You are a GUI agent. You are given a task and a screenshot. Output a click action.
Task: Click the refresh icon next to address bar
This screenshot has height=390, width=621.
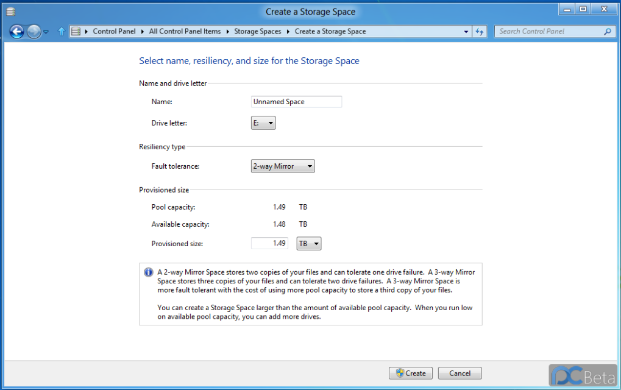480,32
